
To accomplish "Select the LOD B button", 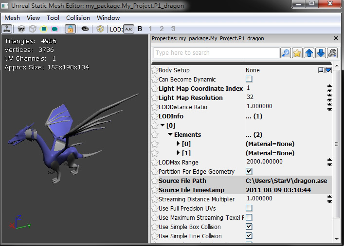I will 140,29.
